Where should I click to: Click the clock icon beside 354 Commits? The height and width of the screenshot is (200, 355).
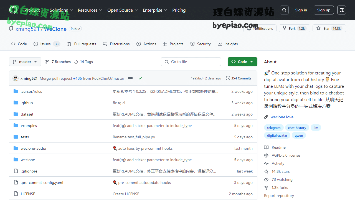(228, 78)
